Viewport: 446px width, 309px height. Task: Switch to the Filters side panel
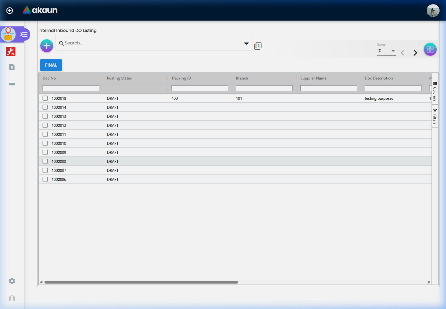[435, 116]
